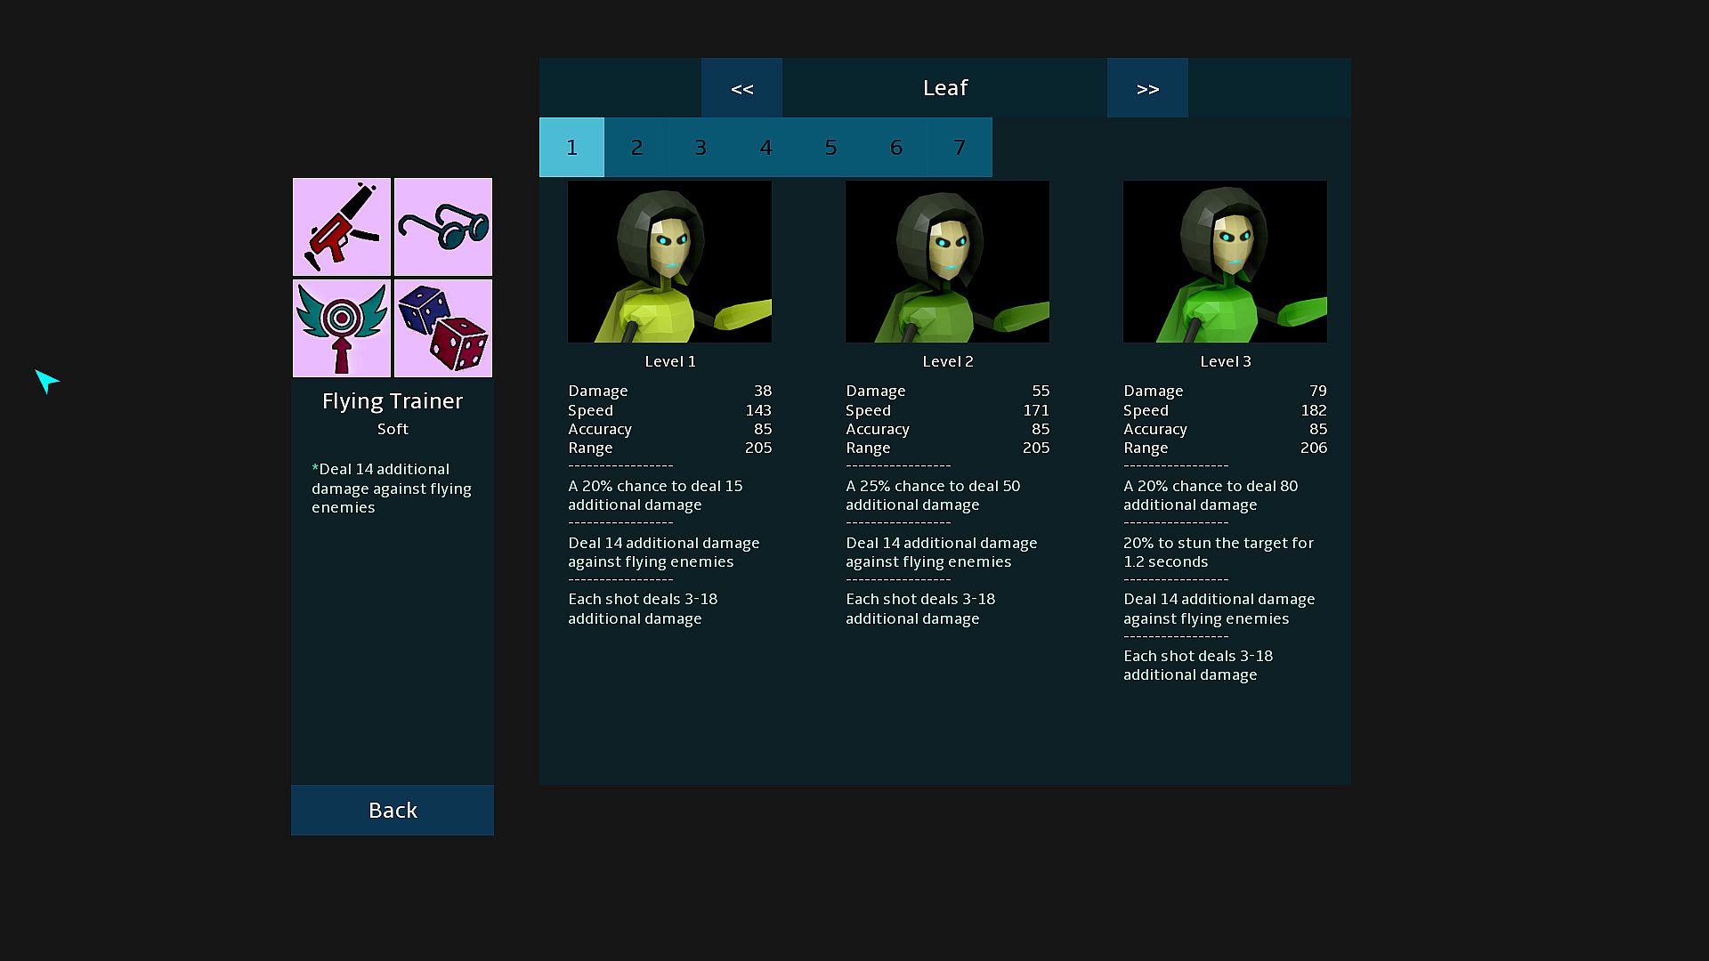Switch to tab 7
1709x961 pixels.
tap(960, 148)
